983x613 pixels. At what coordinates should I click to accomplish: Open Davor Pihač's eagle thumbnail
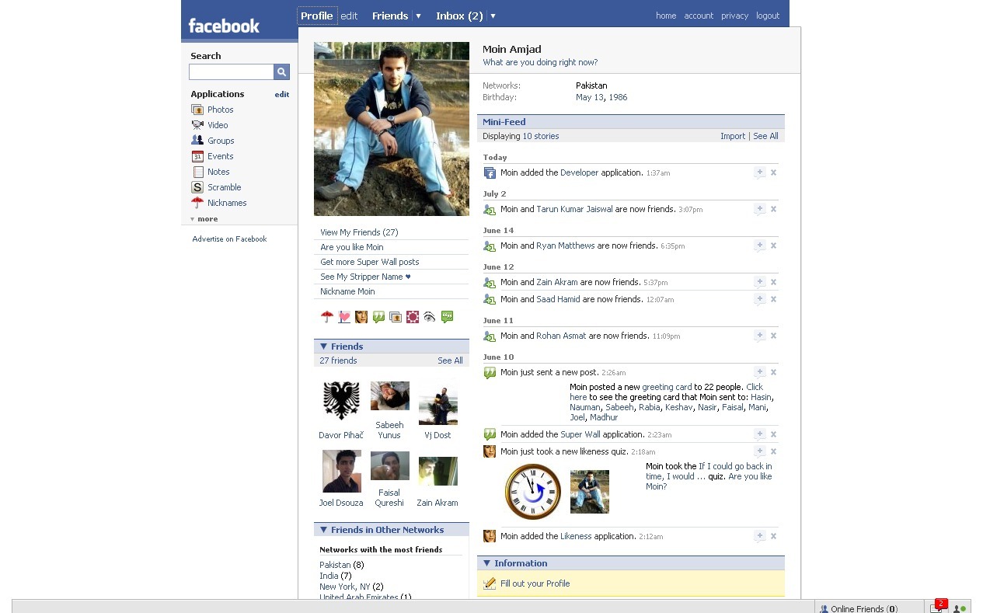tap(341, 401)
